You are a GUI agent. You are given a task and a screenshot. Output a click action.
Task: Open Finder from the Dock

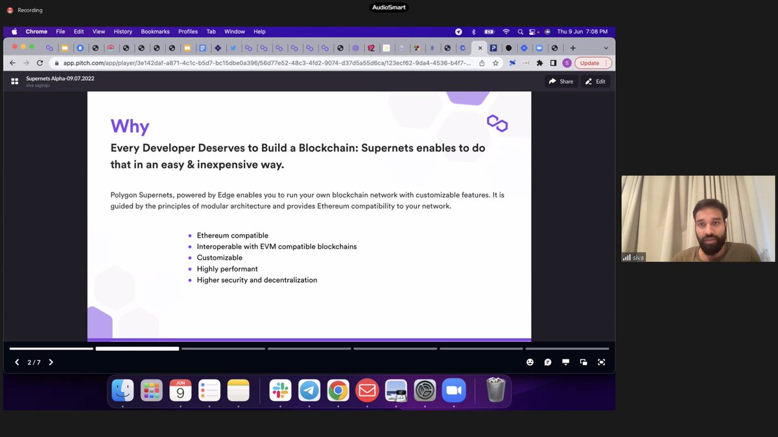(x=123, y=390)
